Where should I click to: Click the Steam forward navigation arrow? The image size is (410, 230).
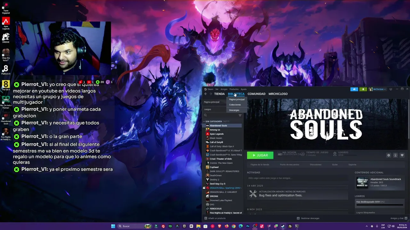pyautogui.click(x=210, y=94)
